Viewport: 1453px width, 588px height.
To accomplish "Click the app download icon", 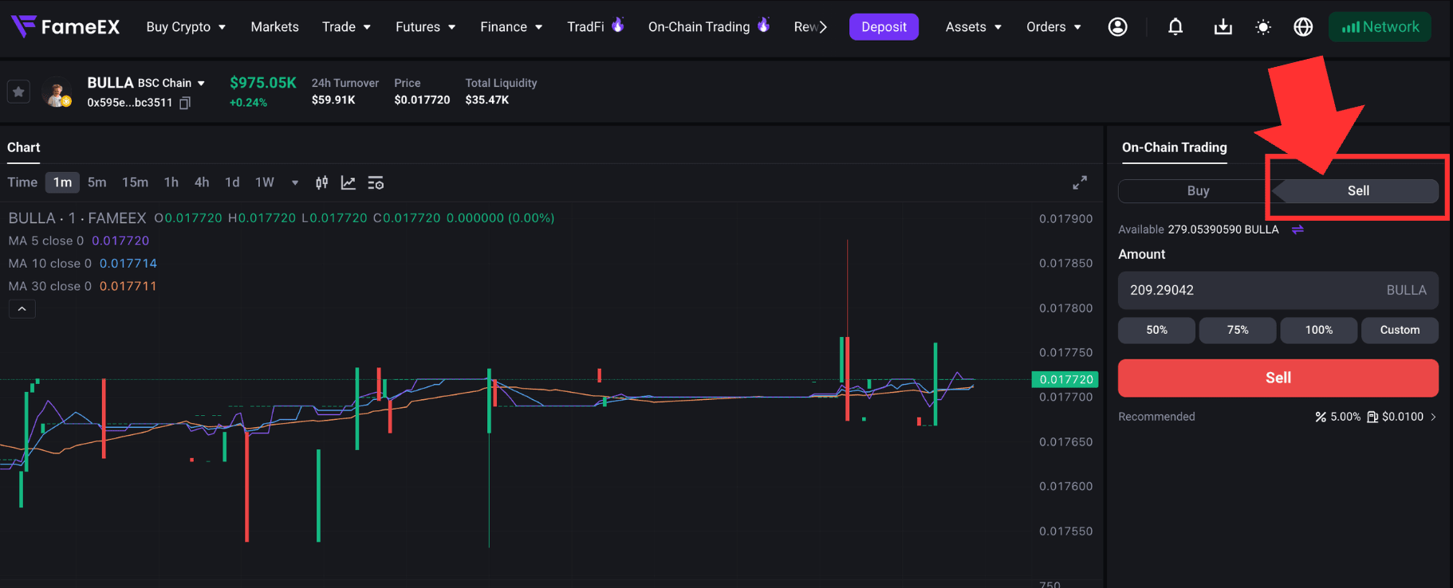I will click(1223, 27).
